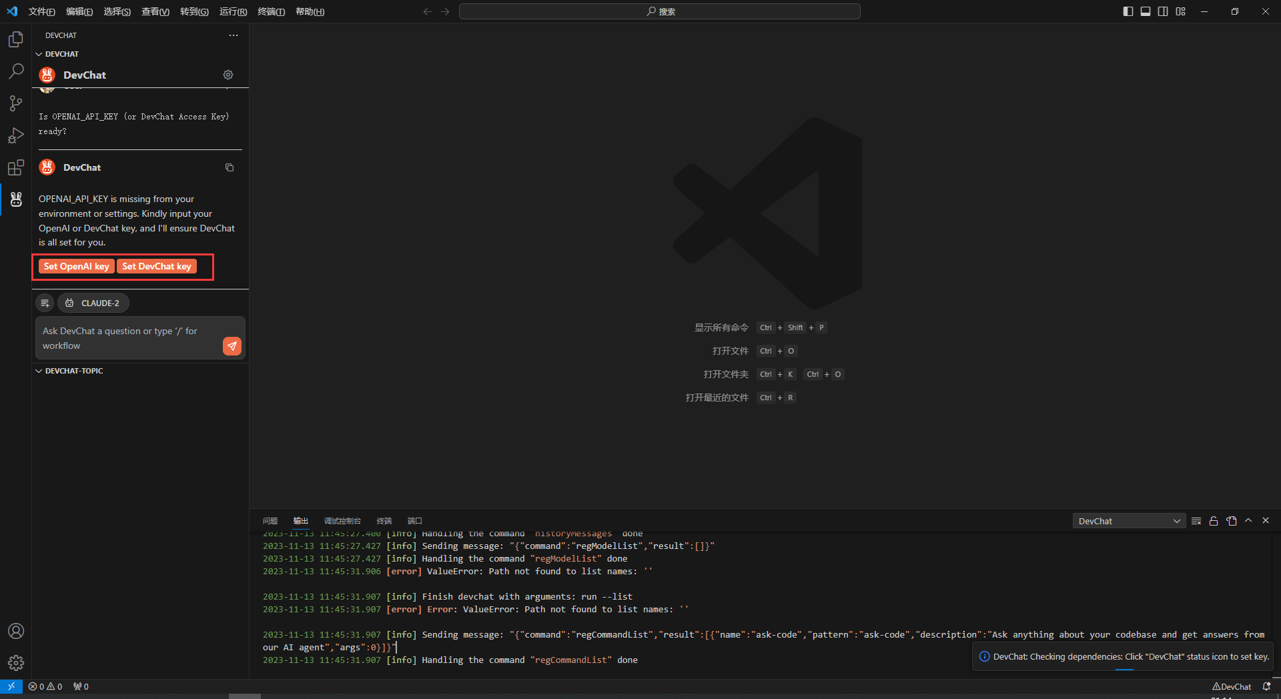Toggle primary side bar layout icon

pyautogui.click(x=1128, y=11)
